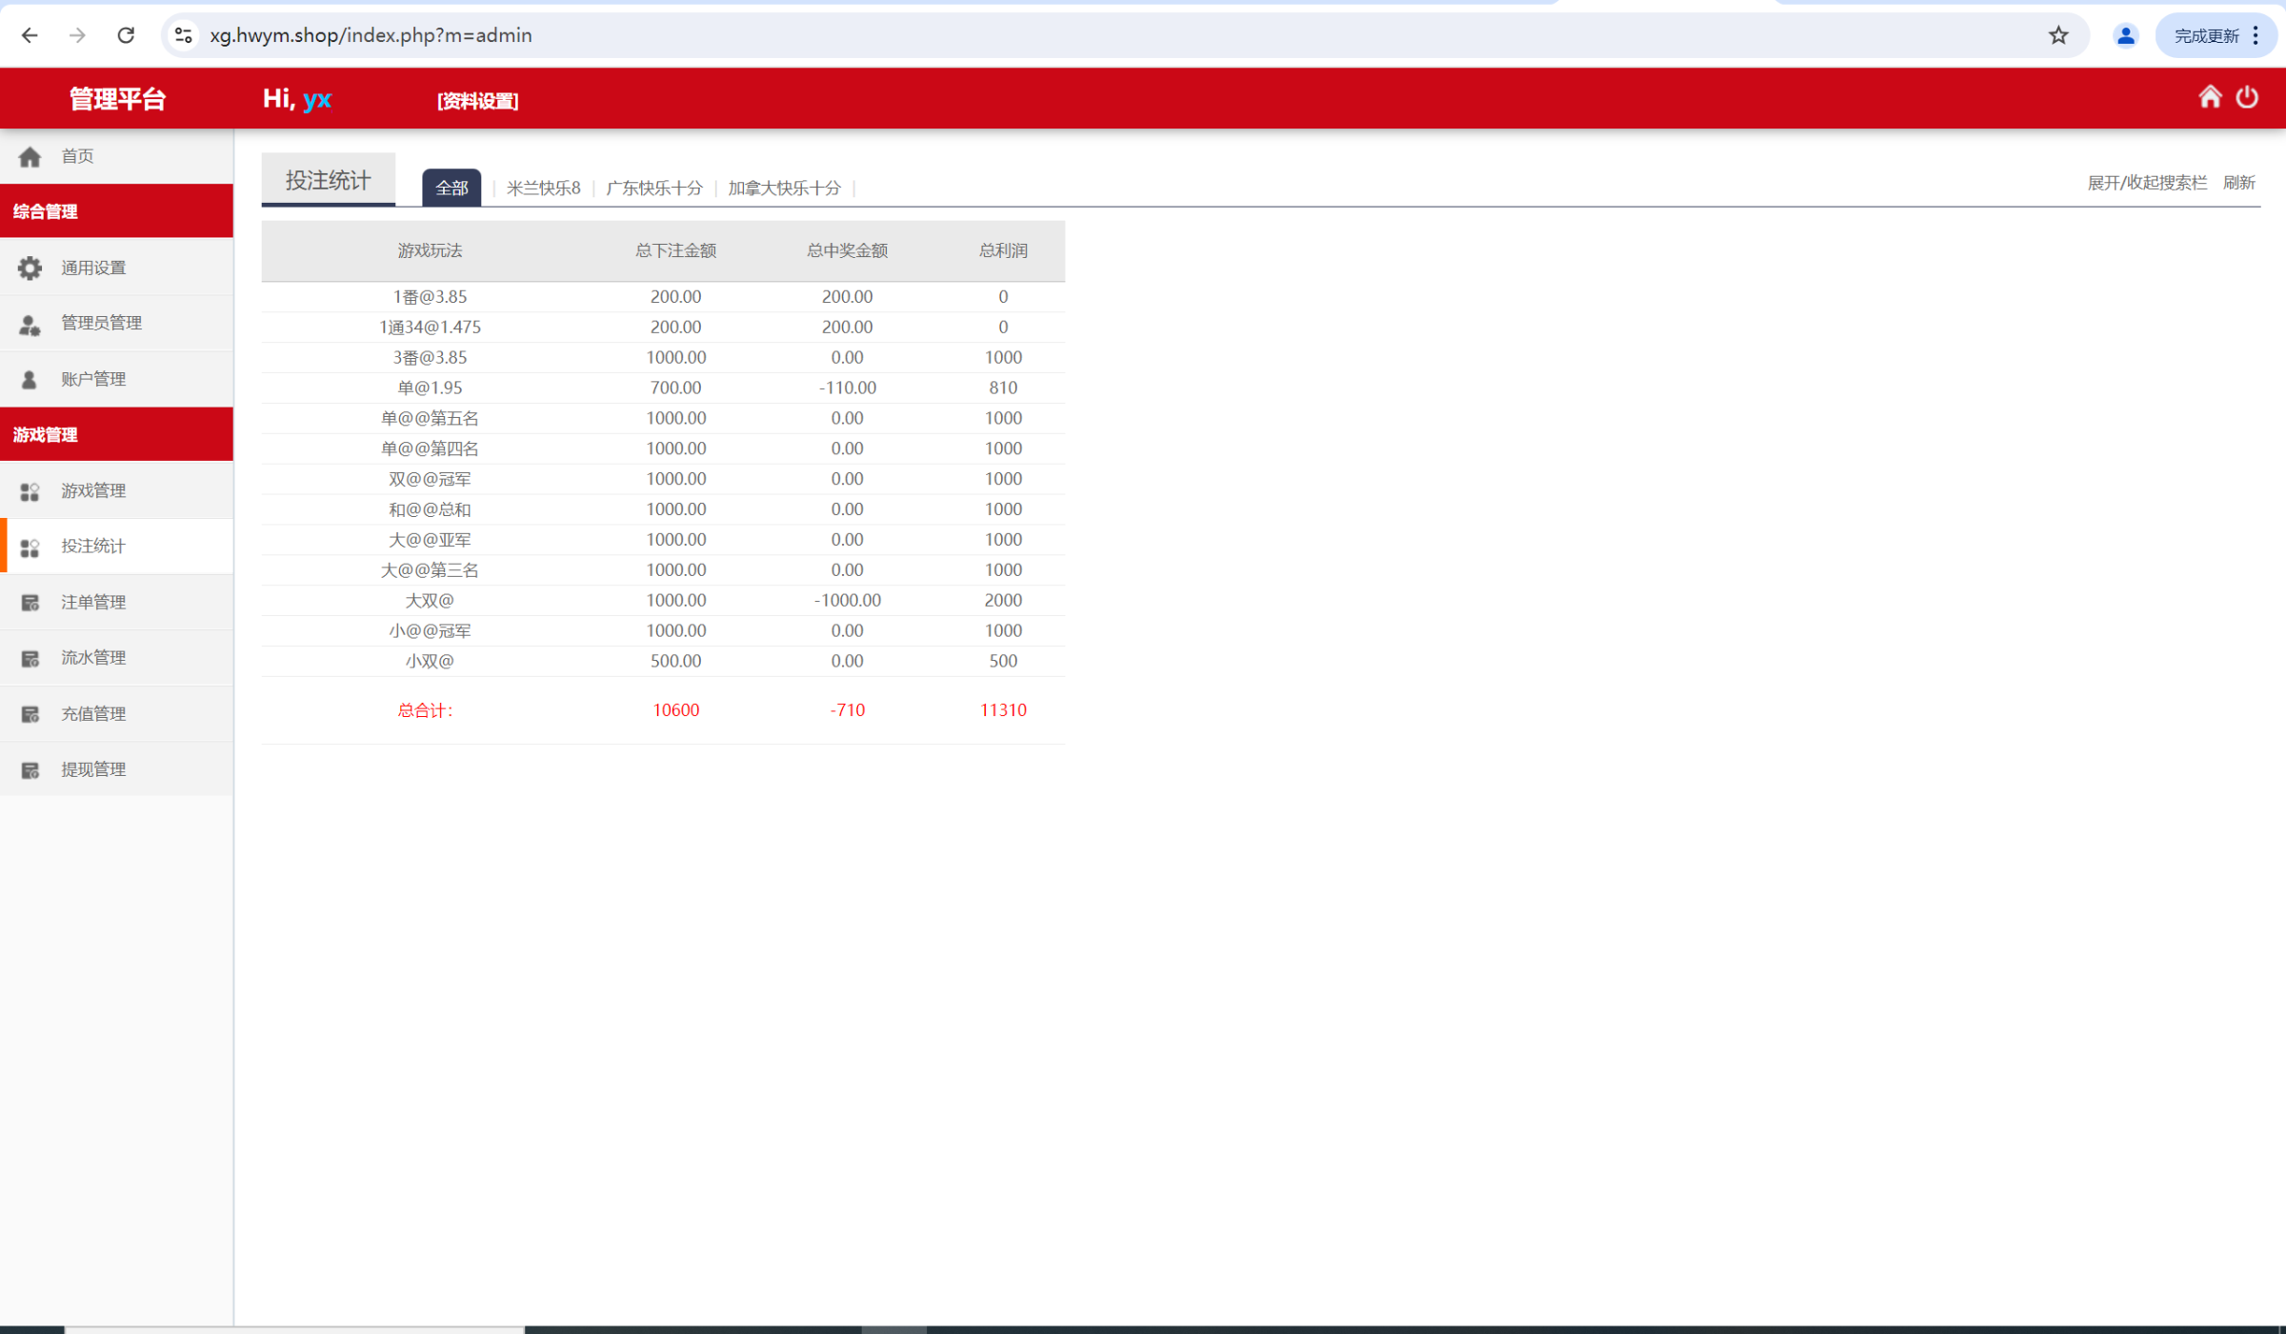2286x1334 pixels.
Task: Click the 完成更新 browser button
Action: 2206,35
